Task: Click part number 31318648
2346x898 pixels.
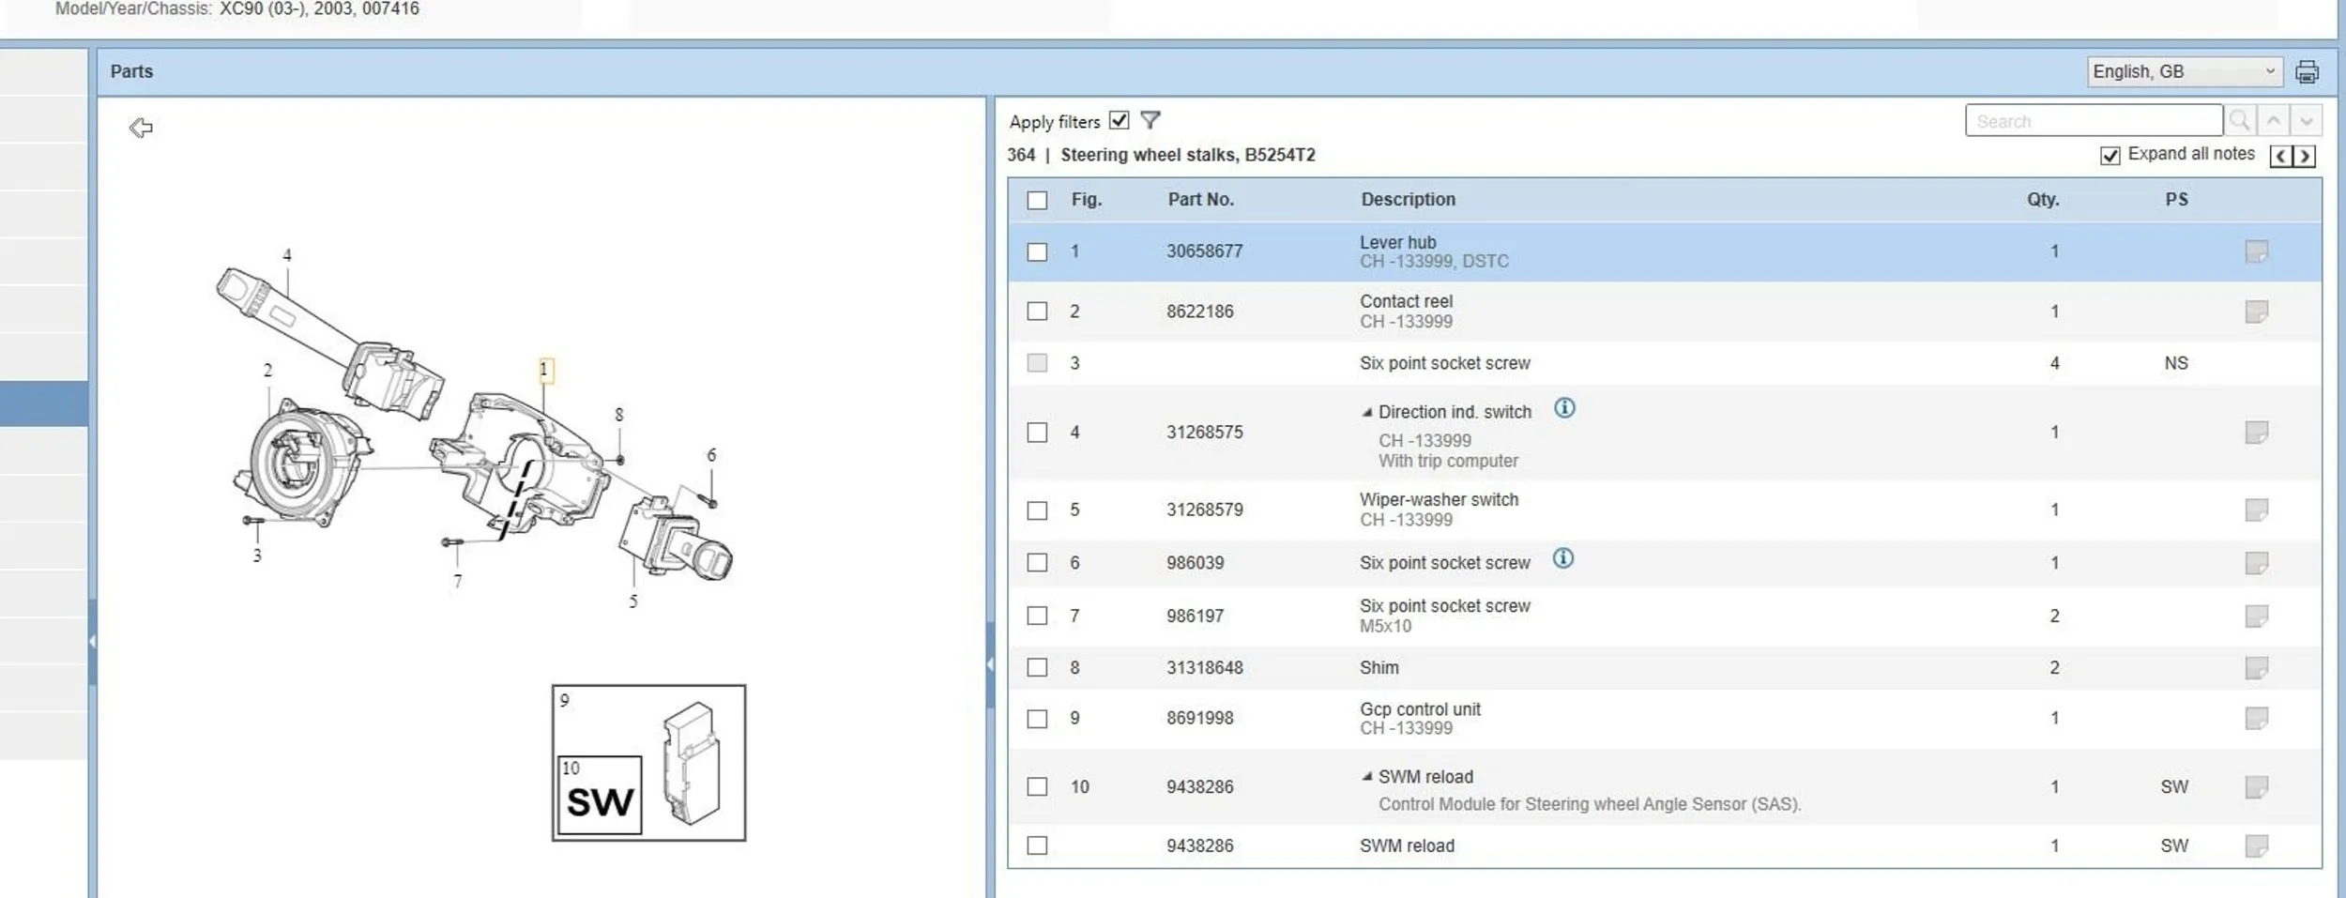Action: [x=1205, y=668]
